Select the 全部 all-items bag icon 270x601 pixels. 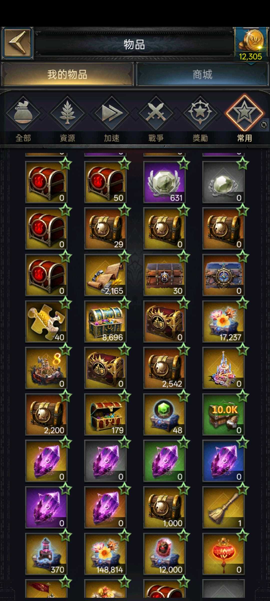pyautogui.click(x=23, y=113)
